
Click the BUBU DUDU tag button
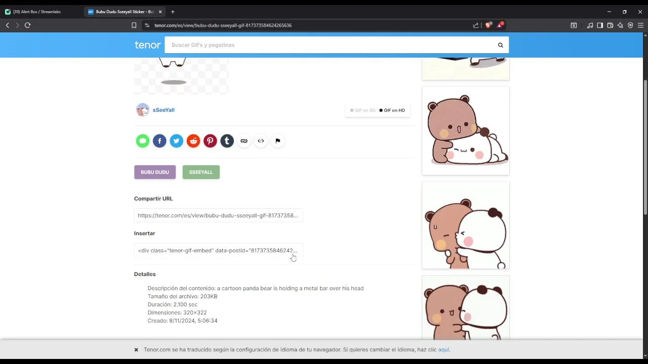[155, 172]
